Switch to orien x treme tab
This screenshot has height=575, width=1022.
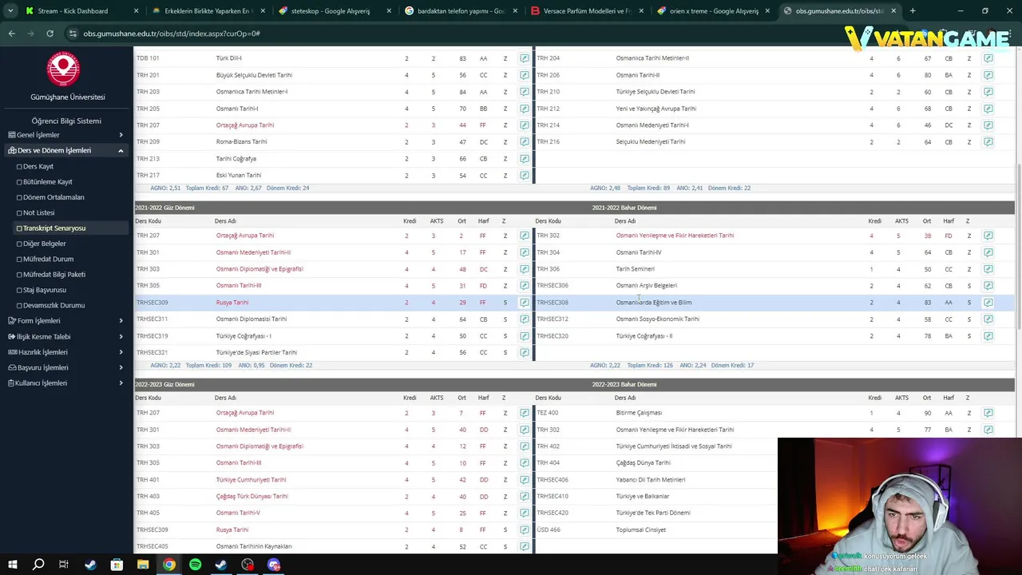(714, 11)
